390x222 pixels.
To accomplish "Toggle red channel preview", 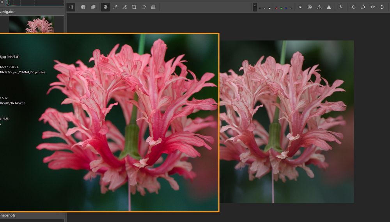I will (x=276, y=9).
